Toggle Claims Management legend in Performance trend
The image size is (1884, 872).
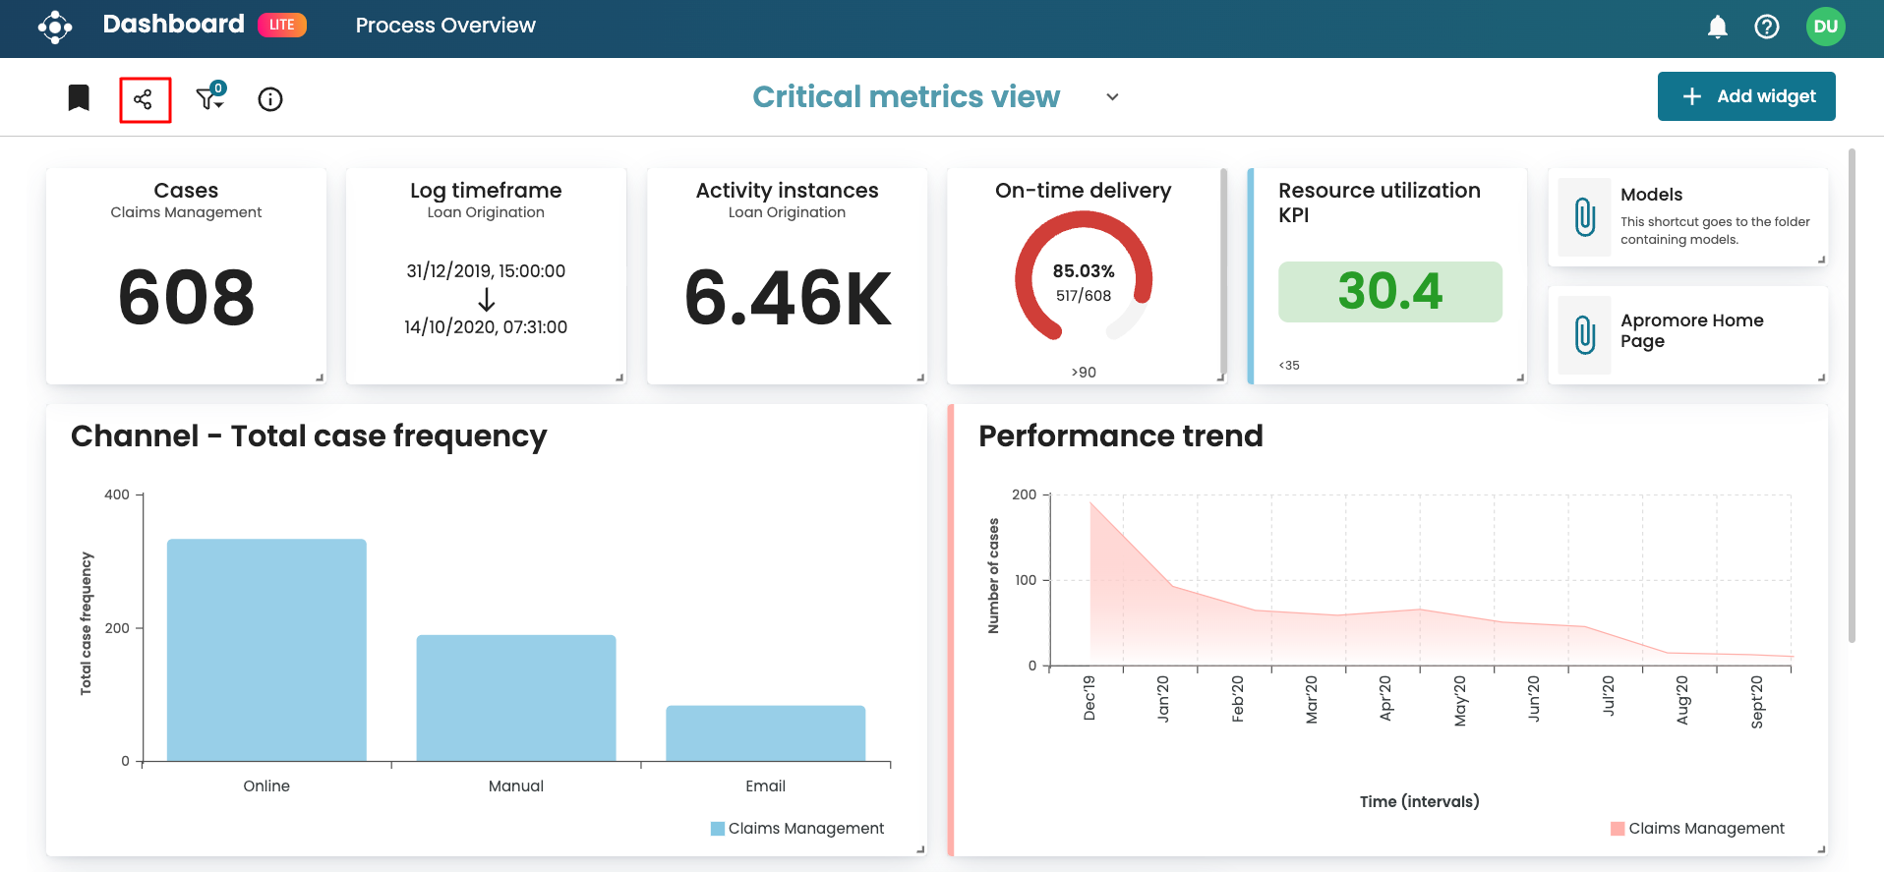(1697, 829)
